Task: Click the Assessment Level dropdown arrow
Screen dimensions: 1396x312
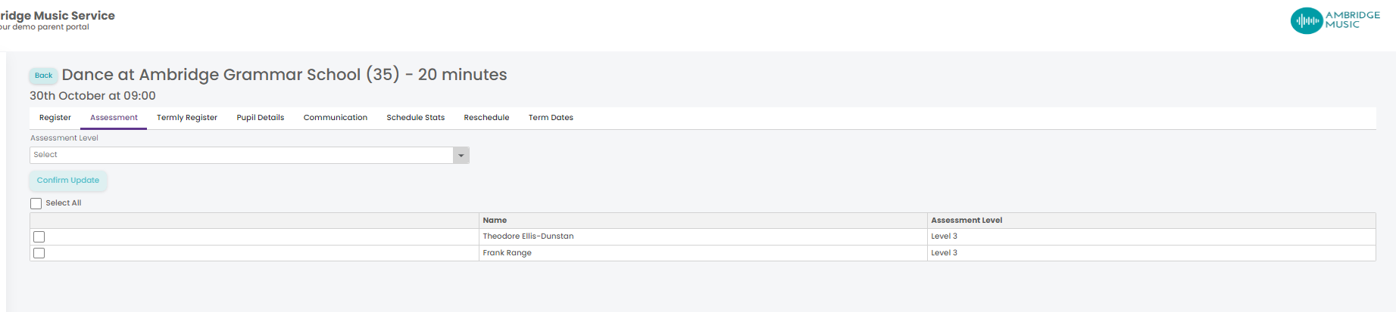Action: pos(461,156)
